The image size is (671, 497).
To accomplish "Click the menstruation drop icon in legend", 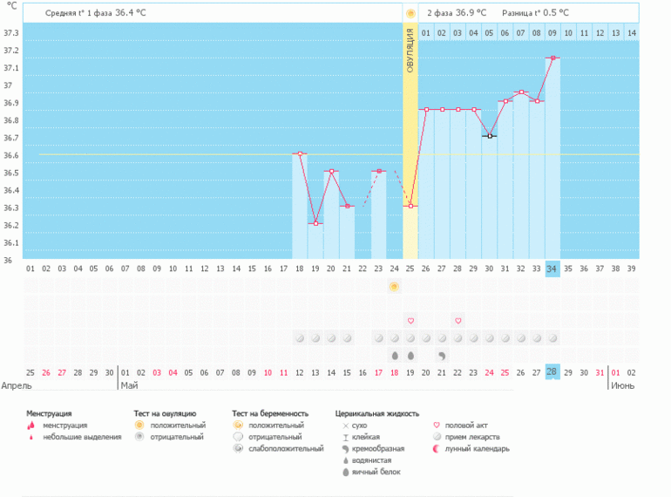I will (31, 426).
